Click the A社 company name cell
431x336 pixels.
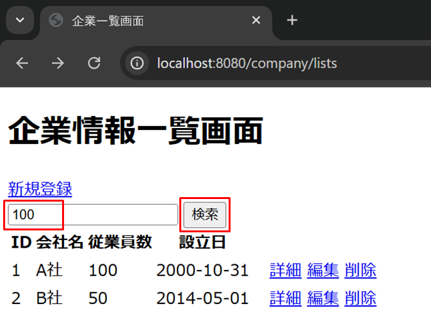pyautogui.click(x=49, y=270)
